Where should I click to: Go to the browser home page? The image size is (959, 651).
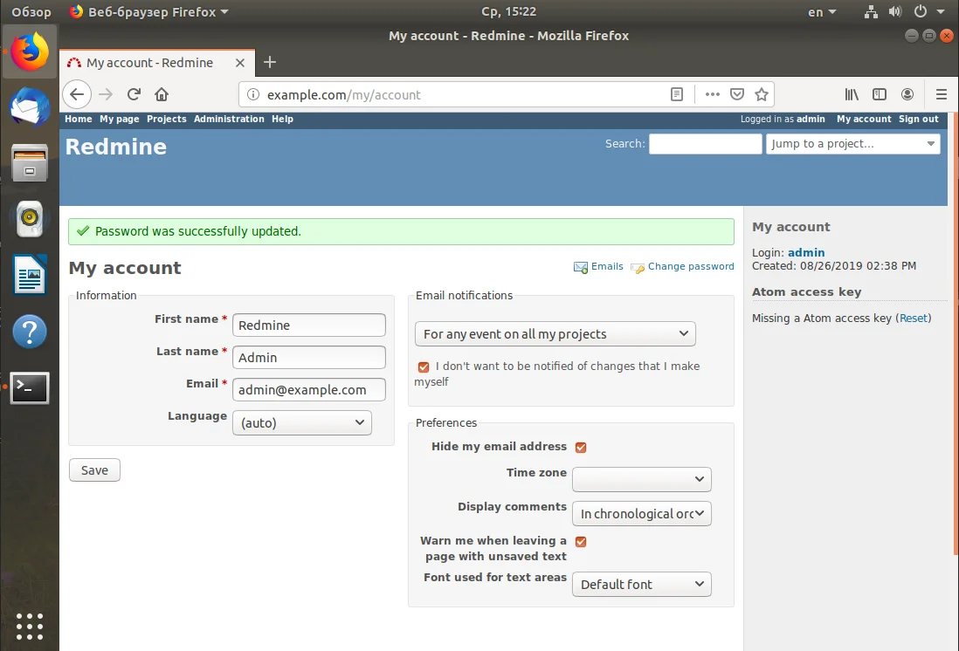coord(162,95)
